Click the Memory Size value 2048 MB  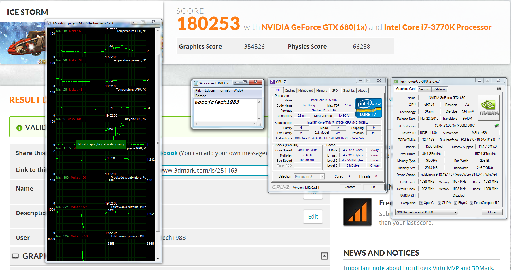coord(431,168)
